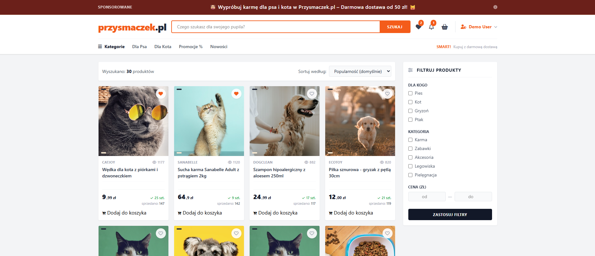Viewport: 595px width, 256px height.
Task: Check the Kot filter checkbox
Action: click(x=410, y=102)
